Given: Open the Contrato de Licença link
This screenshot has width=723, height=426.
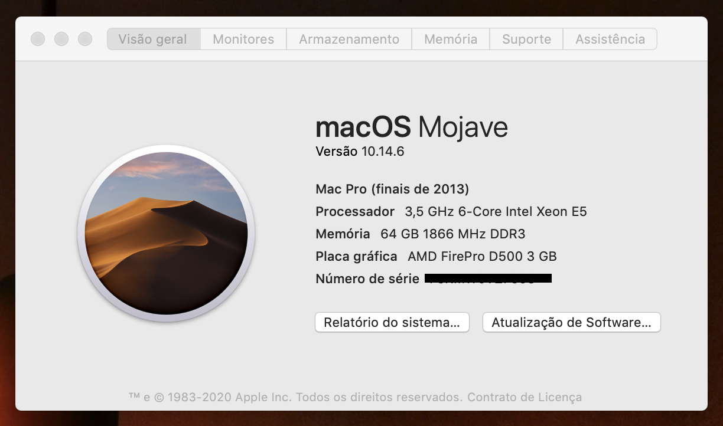Looking at the screenshot, I should point(525,397).
